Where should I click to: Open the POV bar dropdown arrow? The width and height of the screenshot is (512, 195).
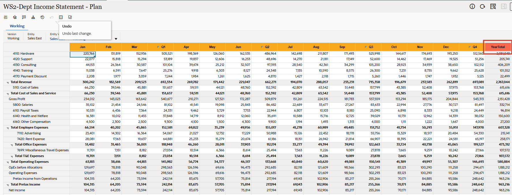pyautogui.click(x=116, y=39)
